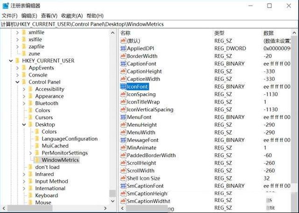Image resolution: width=299 pixels, height=213 pixels.
Task: Click the folder icon beside Console
Action: click(x=24, y=75)
